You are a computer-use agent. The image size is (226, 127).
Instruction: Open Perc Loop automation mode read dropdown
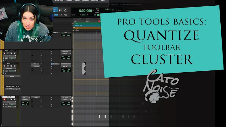point(13,58)
